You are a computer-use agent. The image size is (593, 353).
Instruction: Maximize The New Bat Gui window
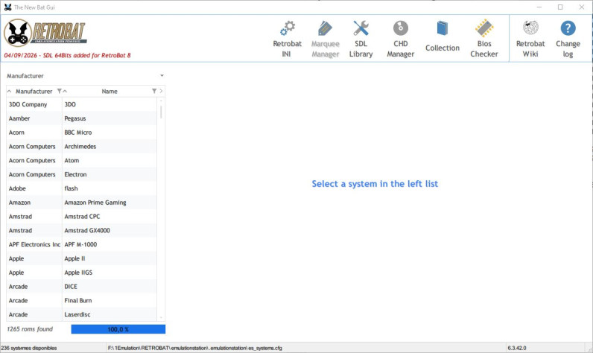point(560,7)
